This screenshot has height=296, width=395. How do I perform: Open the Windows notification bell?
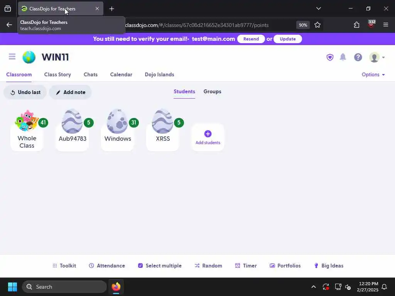384,287
